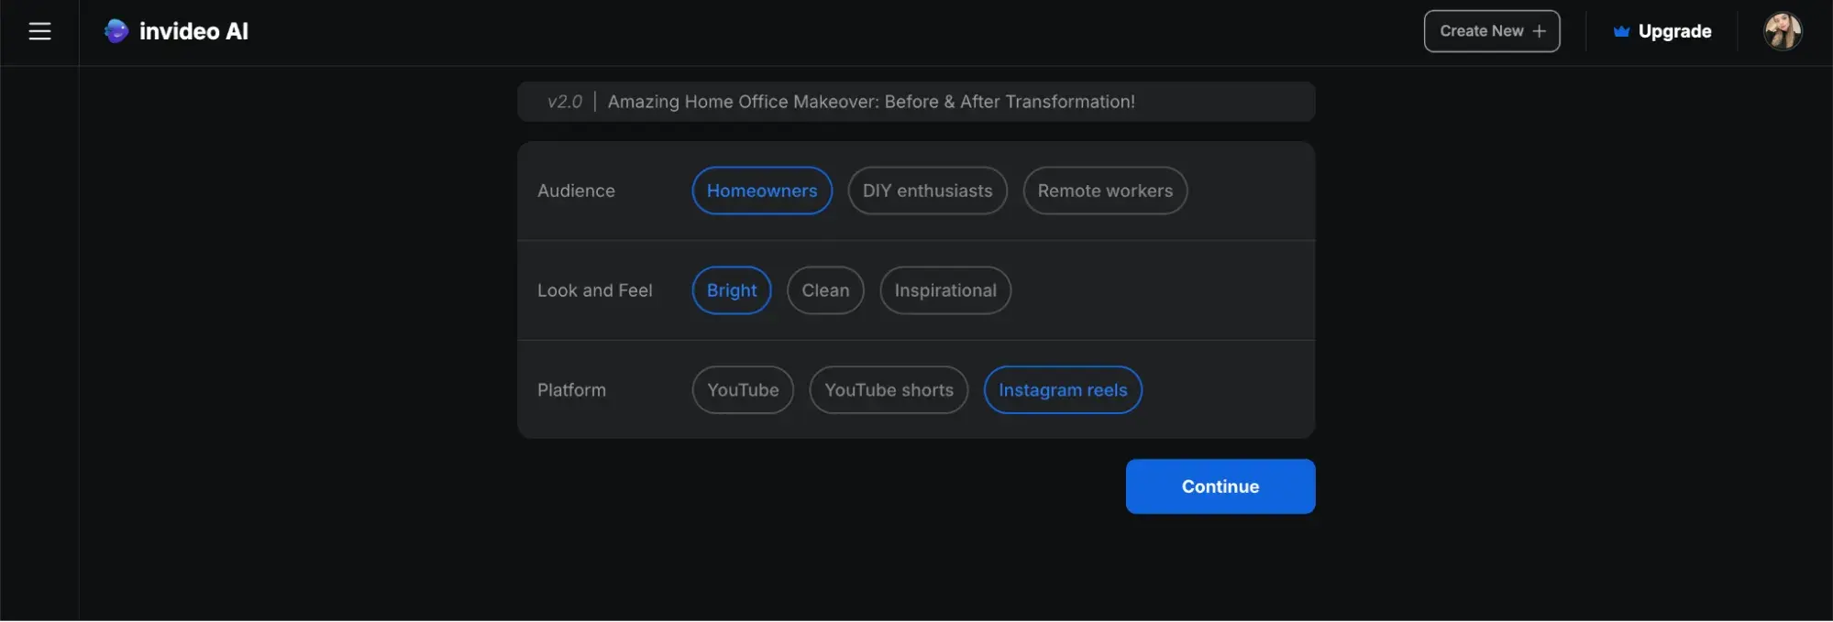The image size is (1833, 622).
Task: Click the v2.0 version label
Action: (564, 102)
